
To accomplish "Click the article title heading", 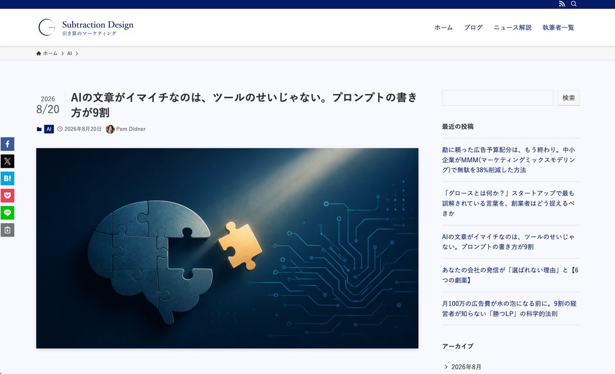I will tap(244, 104).
